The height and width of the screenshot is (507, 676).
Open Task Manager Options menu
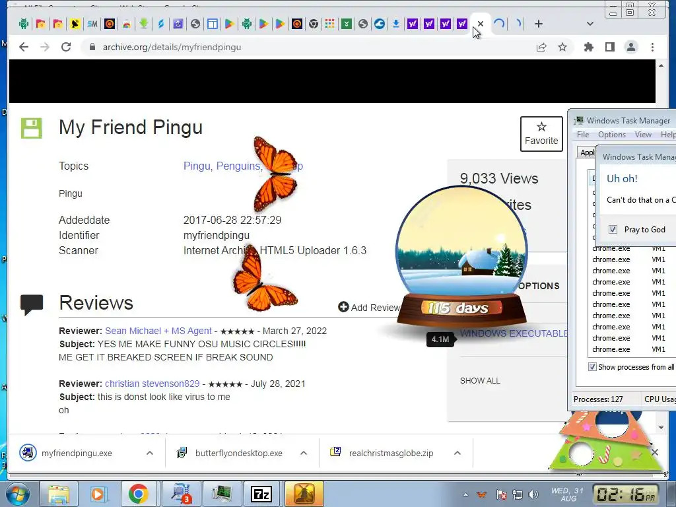click(x=612, y=135)
